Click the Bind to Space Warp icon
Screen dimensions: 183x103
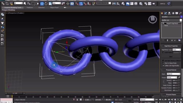click(11, 4)
